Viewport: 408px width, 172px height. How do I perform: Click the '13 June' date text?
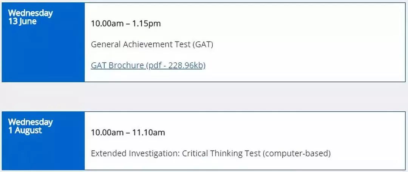pyautogui.click(x=22, y=21)
